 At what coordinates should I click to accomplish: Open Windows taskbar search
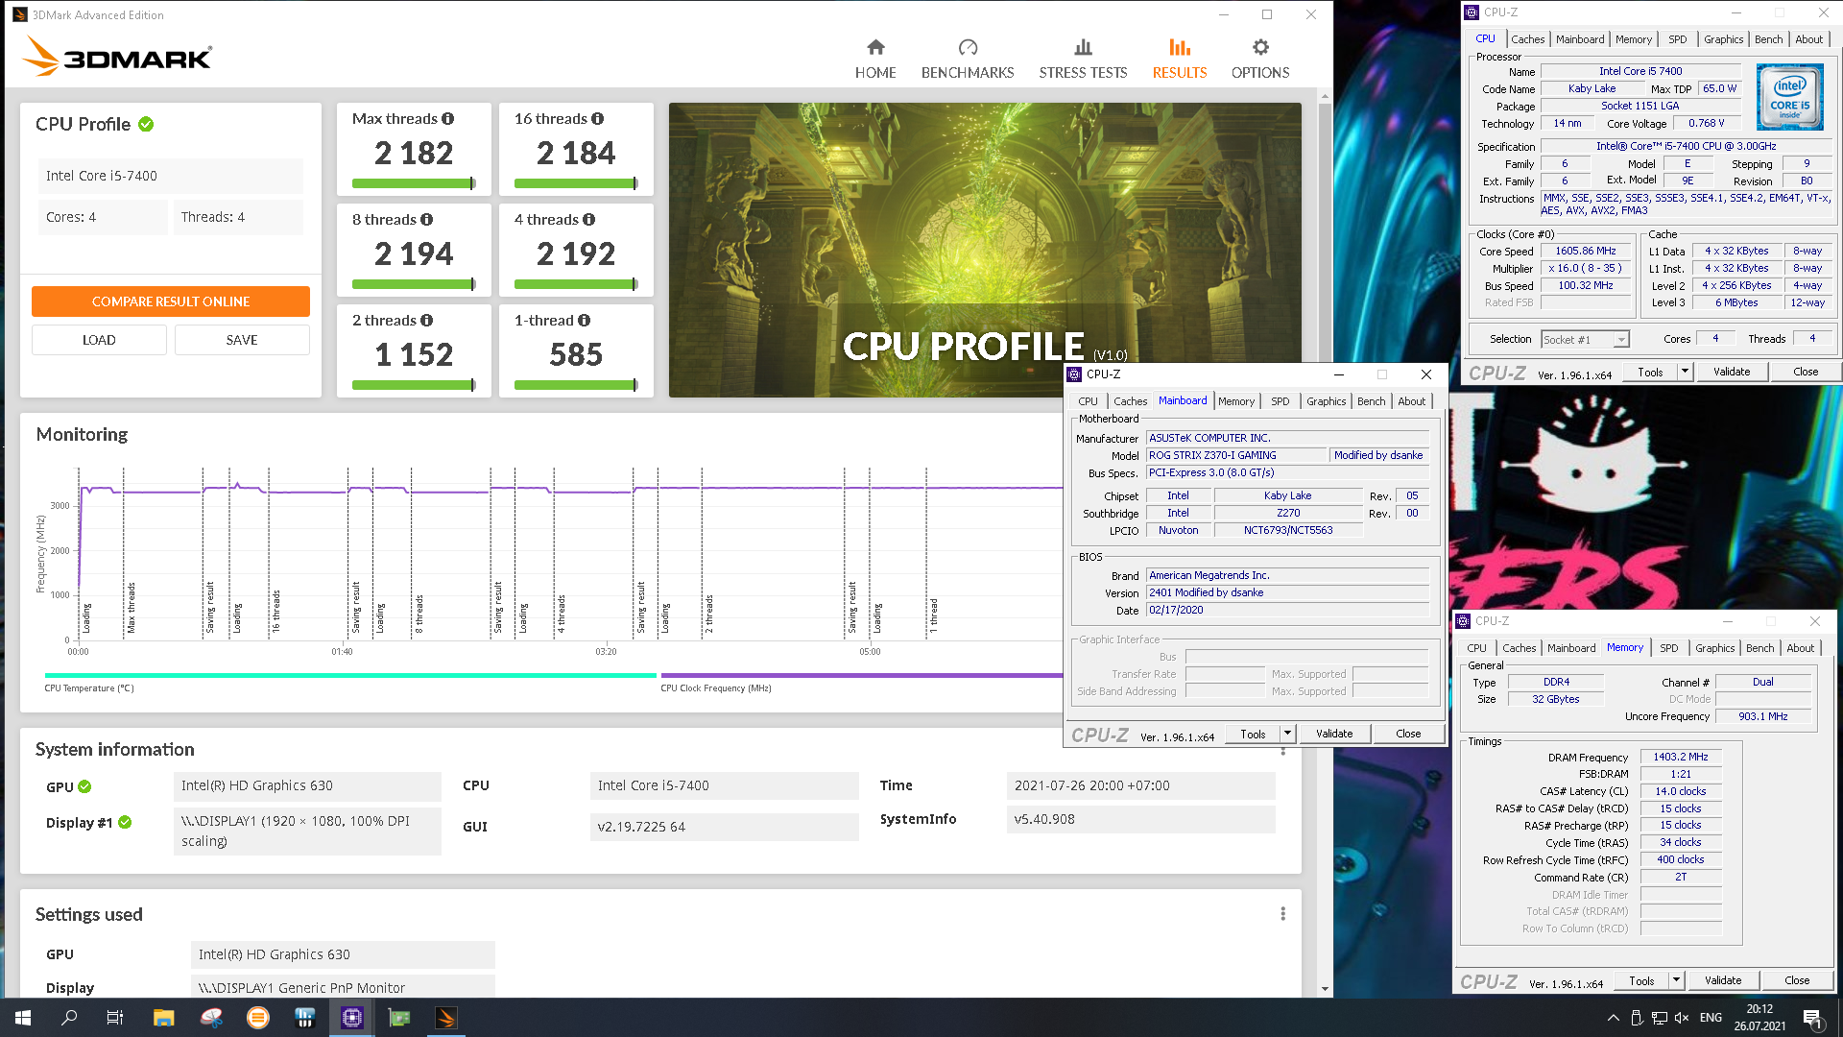coord(69,1018)
